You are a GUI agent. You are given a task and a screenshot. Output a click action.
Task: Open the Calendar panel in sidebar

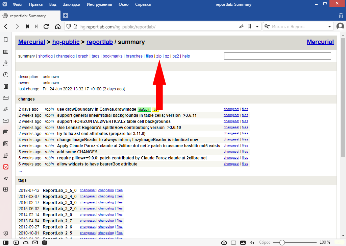(6, 132)
